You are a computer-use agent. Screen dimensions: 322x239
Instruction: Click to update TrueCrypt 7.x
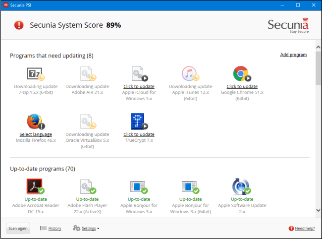click(139, 134)
